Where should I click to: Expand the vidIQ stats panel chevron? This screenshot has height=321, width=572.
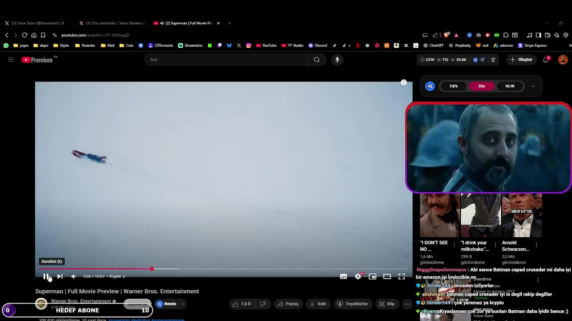pos(533,86)
